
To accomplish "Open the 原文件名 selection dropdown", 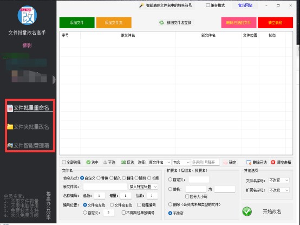I will click(160, 163).
